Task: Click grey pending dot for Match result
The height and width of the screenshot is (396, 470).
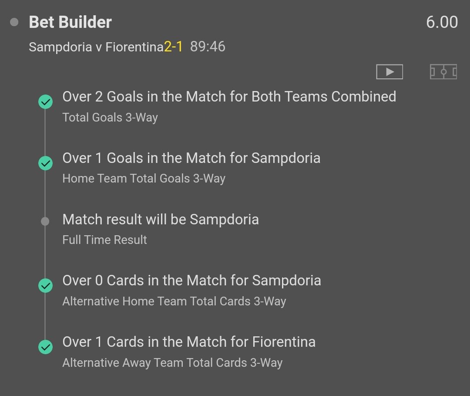Action: (x=45, y=221)
